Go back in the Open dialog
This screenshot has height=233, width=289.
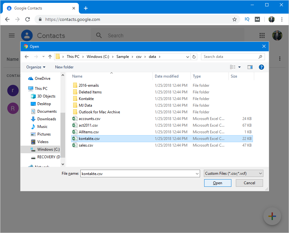[x=27, y=57]
